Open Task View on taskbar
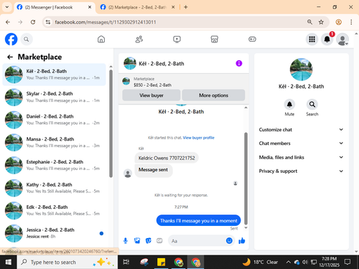The image size is (359, 269). pos(126,262)
